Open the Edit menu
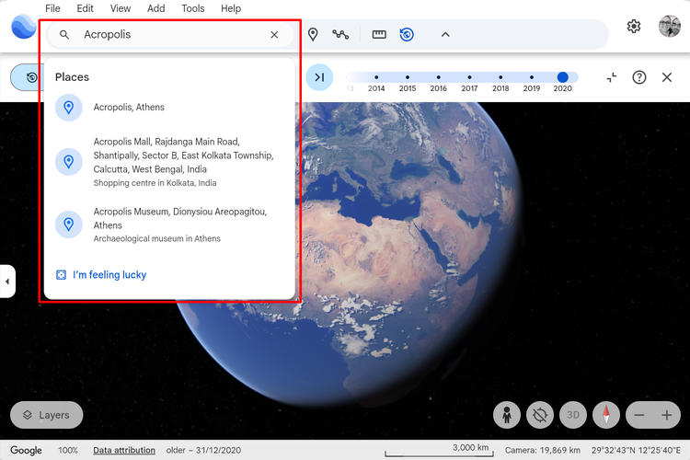 (x=85, y=8)
